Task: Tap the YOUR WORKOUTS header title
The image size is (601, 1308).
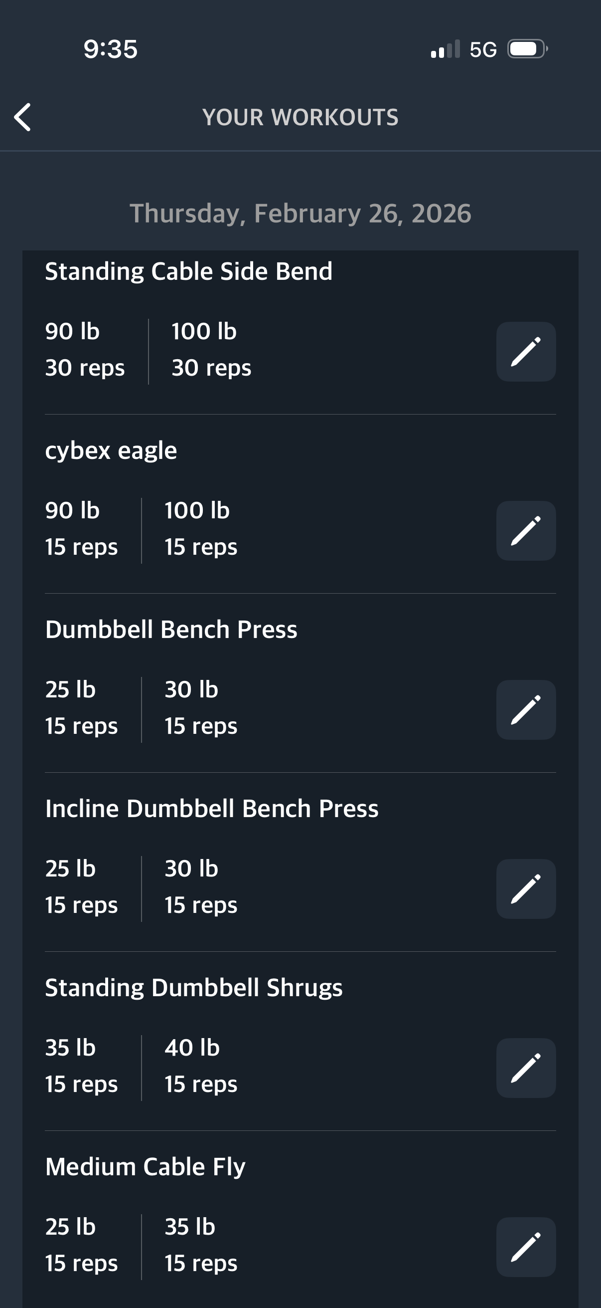Action: coord(300,117)
